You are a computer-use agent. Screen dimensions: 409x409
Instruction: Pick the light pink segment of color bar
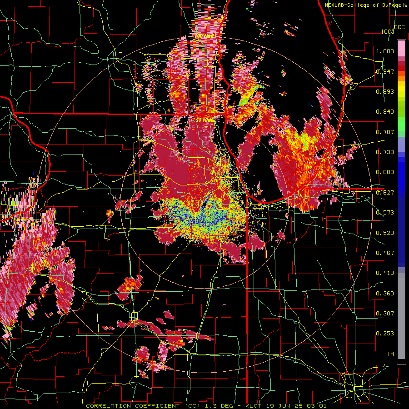click(401, 48)
